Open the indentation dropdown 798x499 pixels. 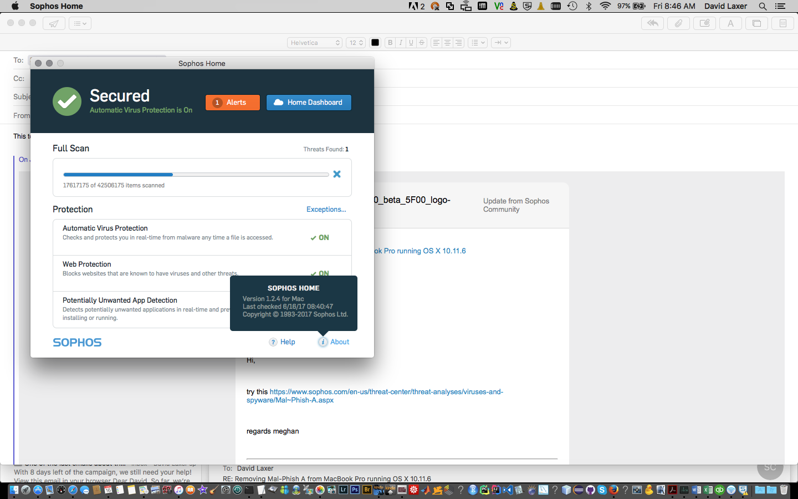[501, 43]
